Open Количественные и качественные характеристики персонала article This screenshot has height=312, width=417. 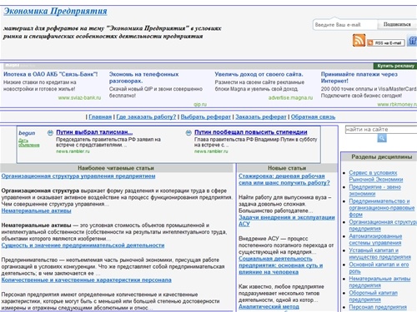[x=86, y=280]
